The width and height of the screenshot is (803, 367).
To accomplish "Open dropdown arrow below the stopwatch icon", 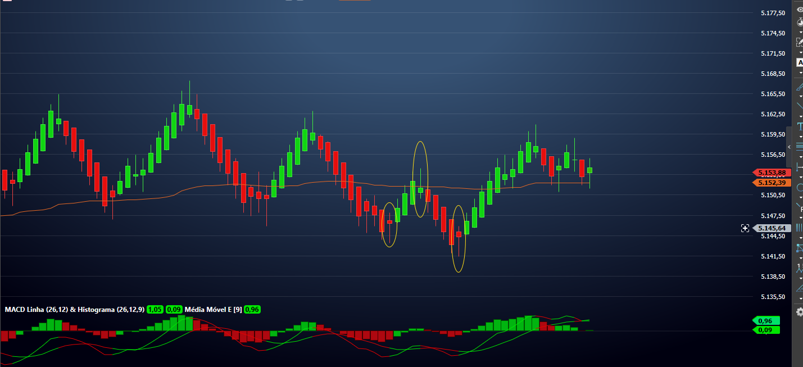I will [x=800, y=32].
